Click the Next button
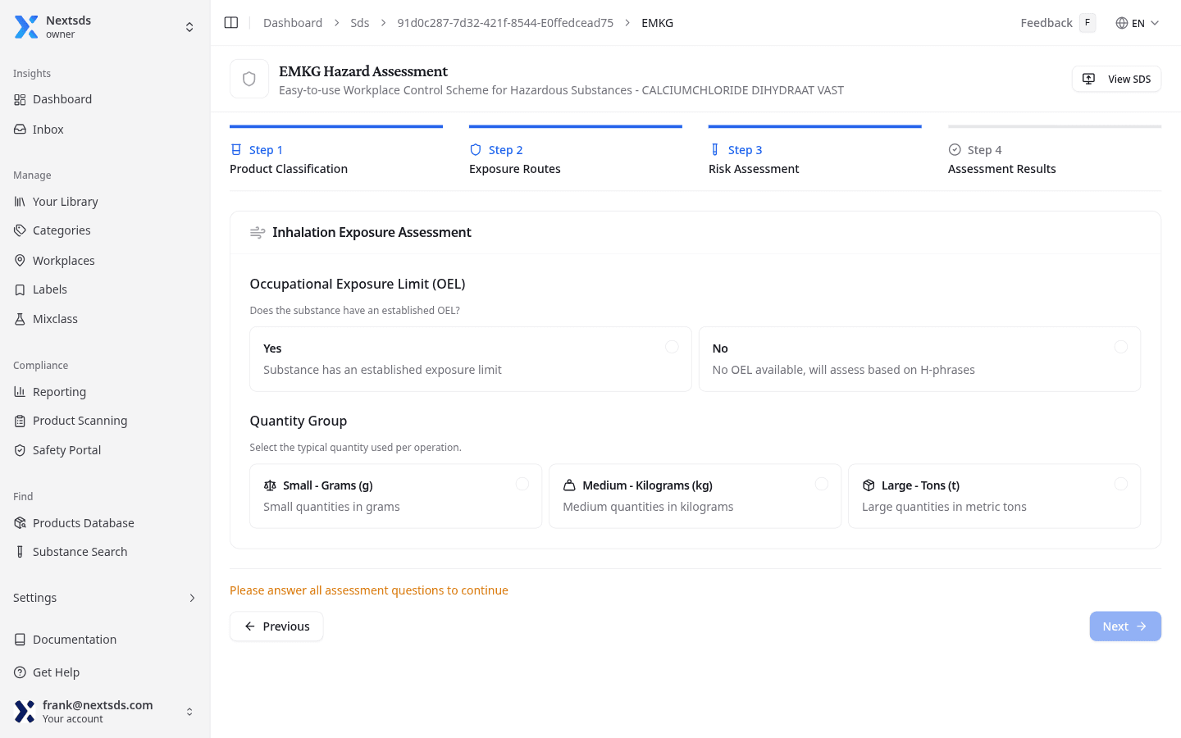 point(1125,626)
